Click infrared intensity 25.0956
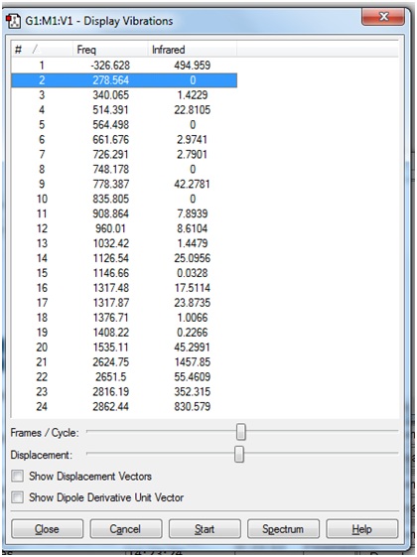 (x=193, y=258)
